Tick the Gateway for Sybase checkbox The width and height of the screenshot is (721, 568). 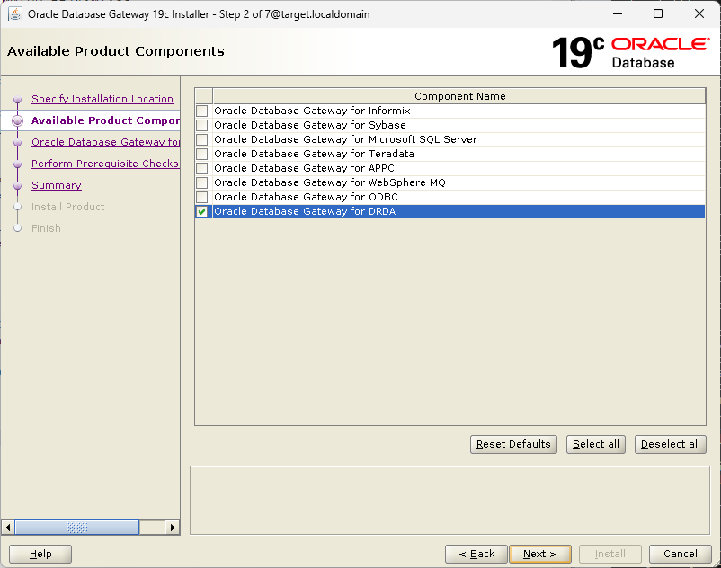[x=202, y=125]
